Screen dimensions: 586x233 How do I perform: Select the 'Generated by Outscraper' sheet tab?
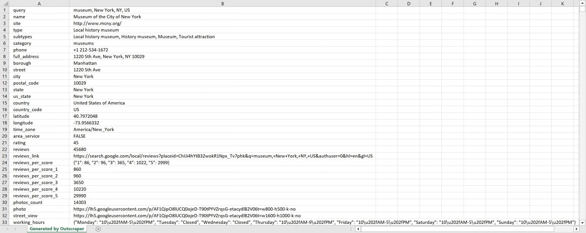(56, 228)
